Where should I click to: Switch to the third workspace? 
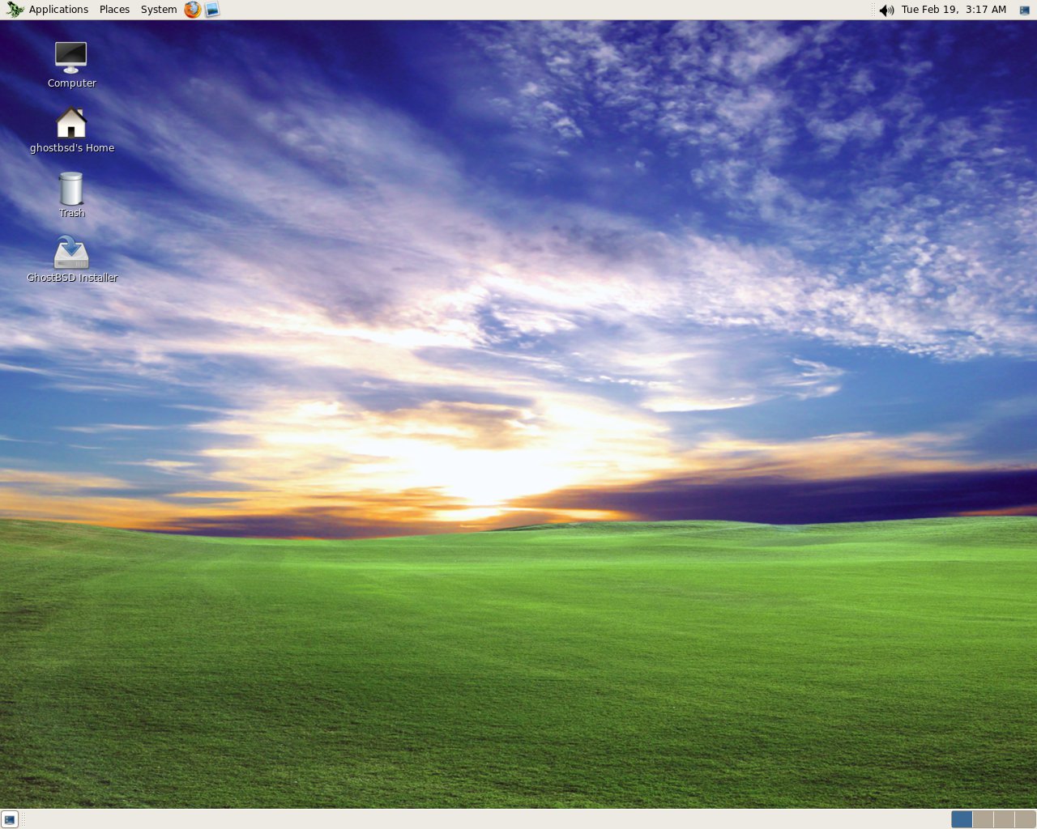1004,819
